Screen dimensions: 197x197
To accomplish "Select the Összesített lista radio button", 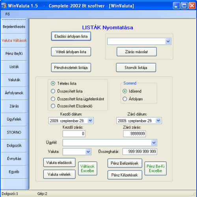I will 53,91.
